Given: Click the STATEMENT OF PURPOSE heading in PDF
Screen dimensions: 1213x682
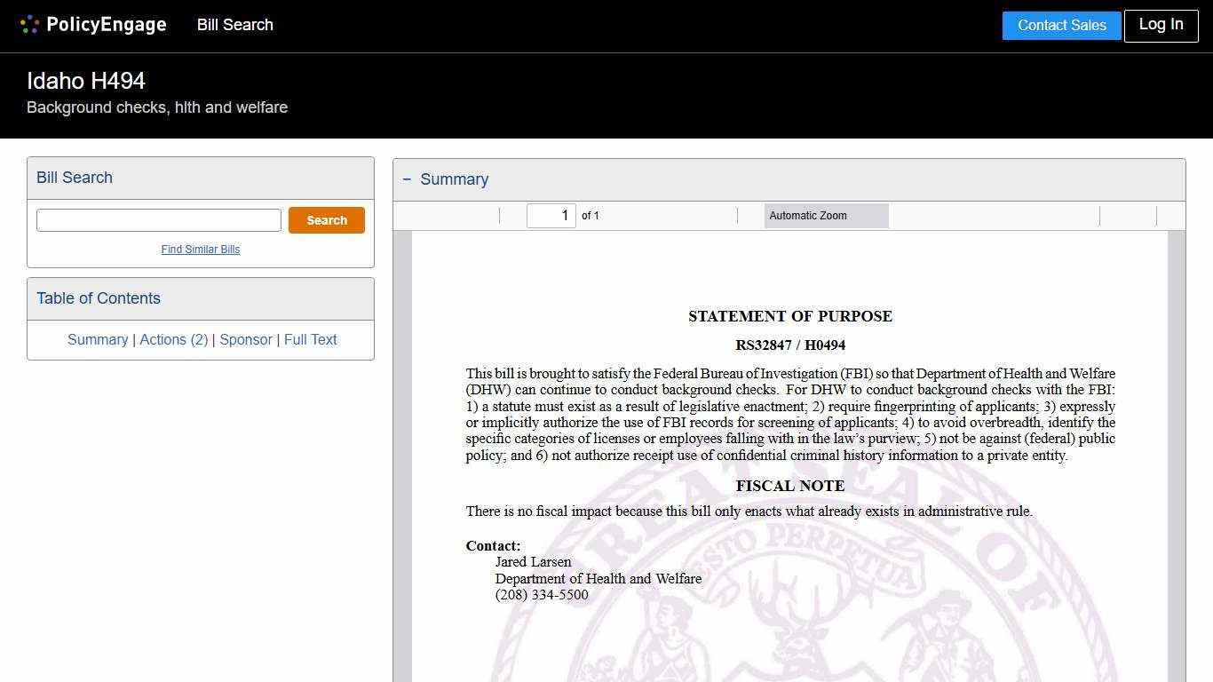Looking at the screenshot, I should 789,316.
